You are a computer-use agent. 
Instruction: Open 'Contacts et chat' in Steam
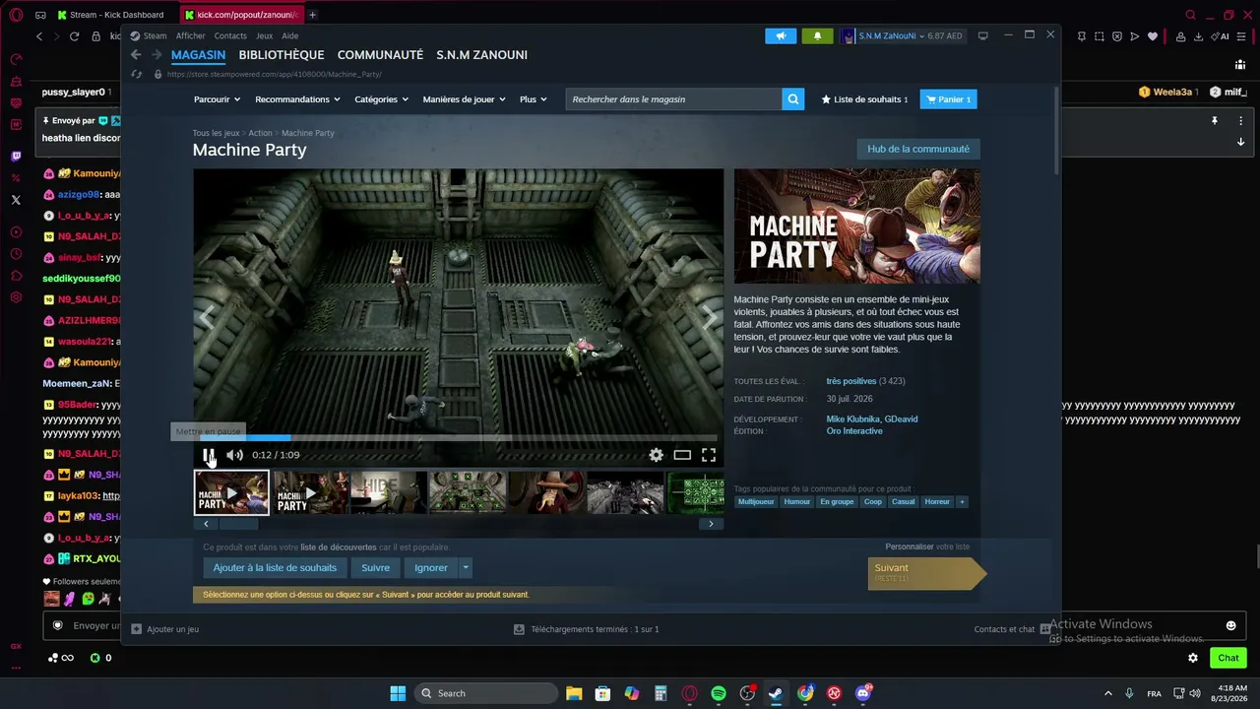(1013, 629)
